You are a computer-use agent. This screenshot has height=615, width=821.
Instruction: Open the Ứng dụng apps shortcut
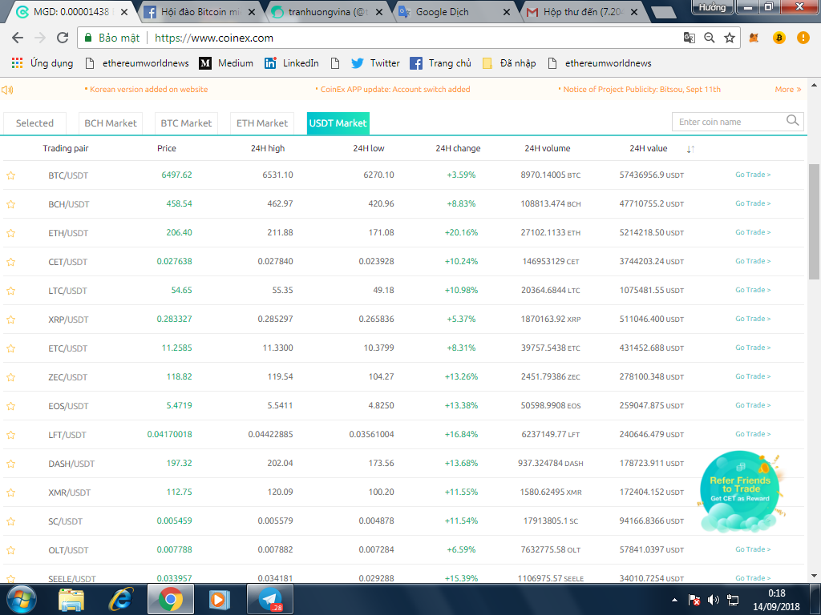point(42,63)
